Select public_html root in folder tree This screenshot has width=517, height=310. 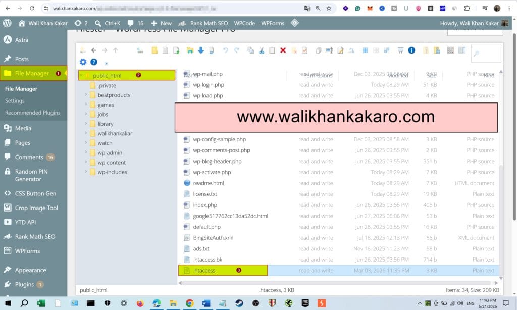pos(127,75)
